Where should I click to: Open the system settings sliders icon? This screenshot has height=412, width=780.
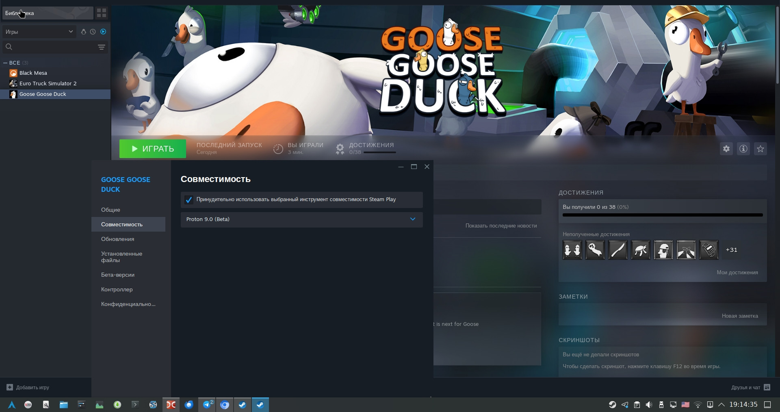point(82,405)
